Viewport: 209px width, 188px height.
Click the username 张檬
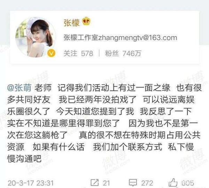tap(71, 23)
